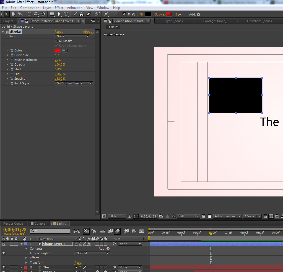Select the Rectangle shape tool
Screen dimensions: 283x272
(52, 14)
